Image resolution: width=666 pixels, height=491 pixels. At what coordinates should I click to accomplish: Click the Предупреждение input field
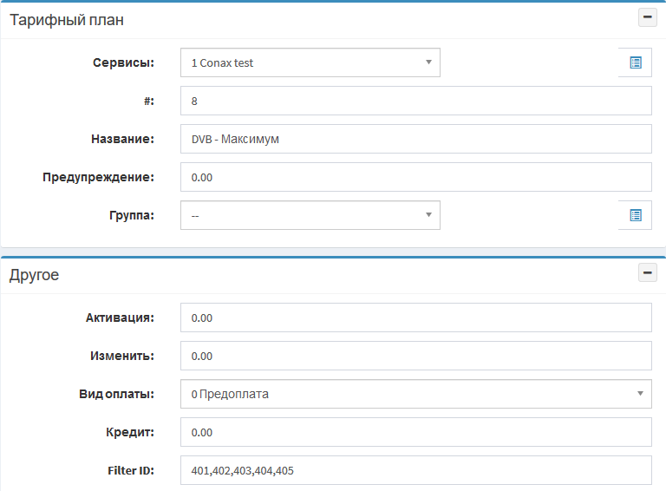415,177
